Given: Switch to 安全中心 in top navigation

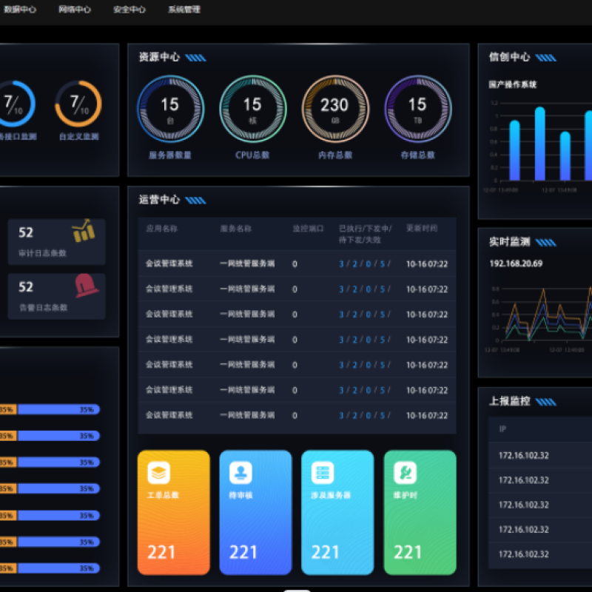Looking at the screenshot, I should click(129, 10).
